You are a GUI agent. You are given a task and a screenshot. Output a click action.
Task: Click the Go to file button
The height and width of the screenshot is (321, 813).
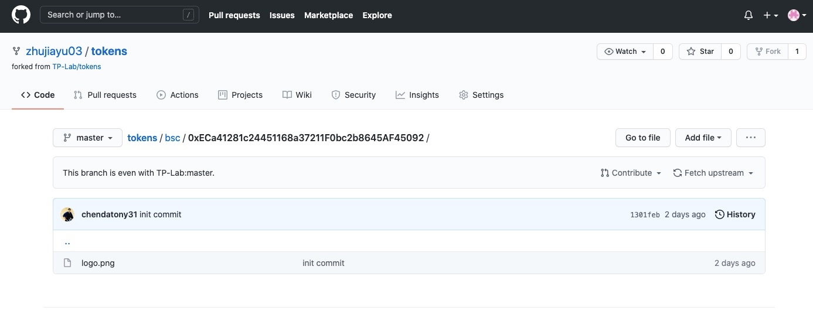click(642, 138)
